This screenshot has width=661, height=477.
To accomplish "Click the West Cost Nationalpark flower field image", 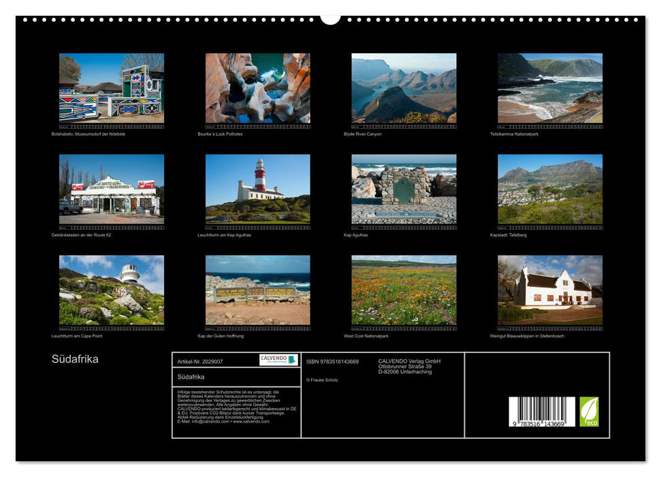I will click(x=405, y=291).
